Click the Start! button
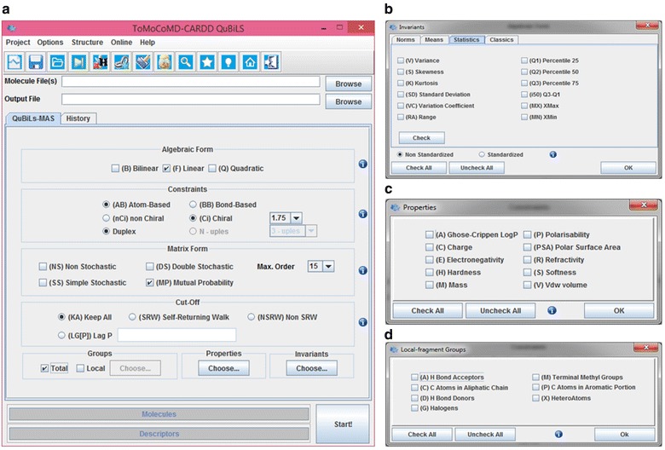Screen dimensions: 665x450 343,424
